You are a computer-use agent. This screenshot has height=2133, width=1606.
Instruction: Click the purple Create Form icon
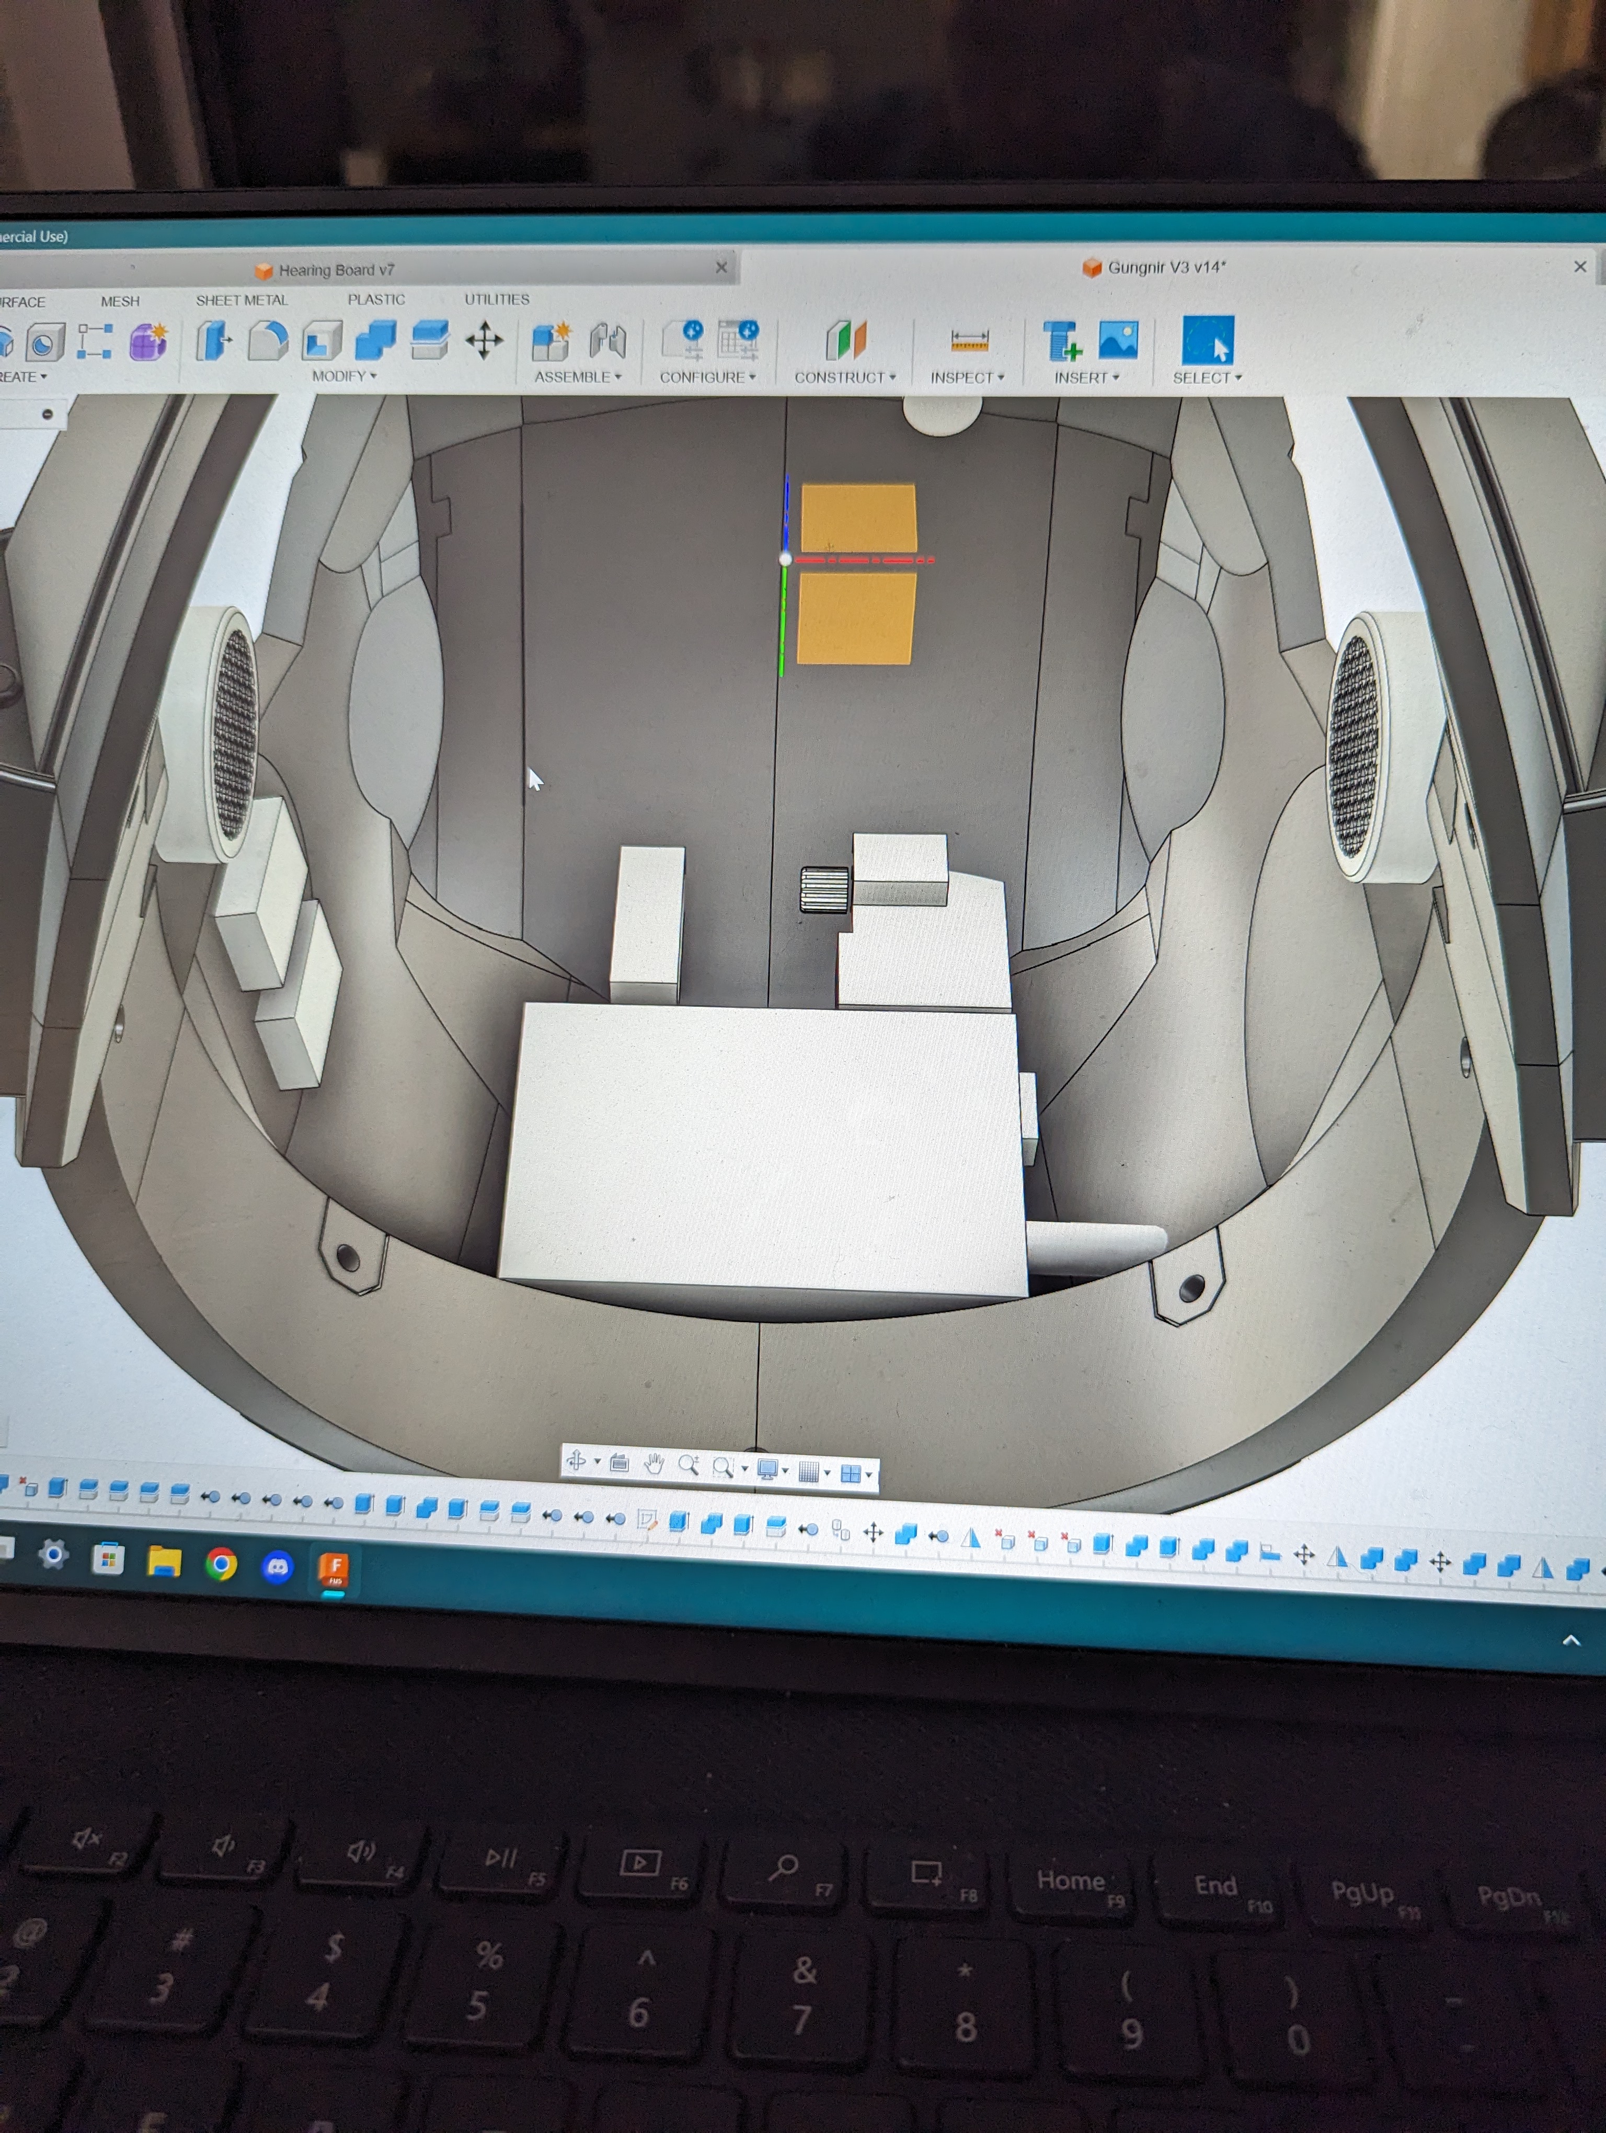tap(150, 341)
